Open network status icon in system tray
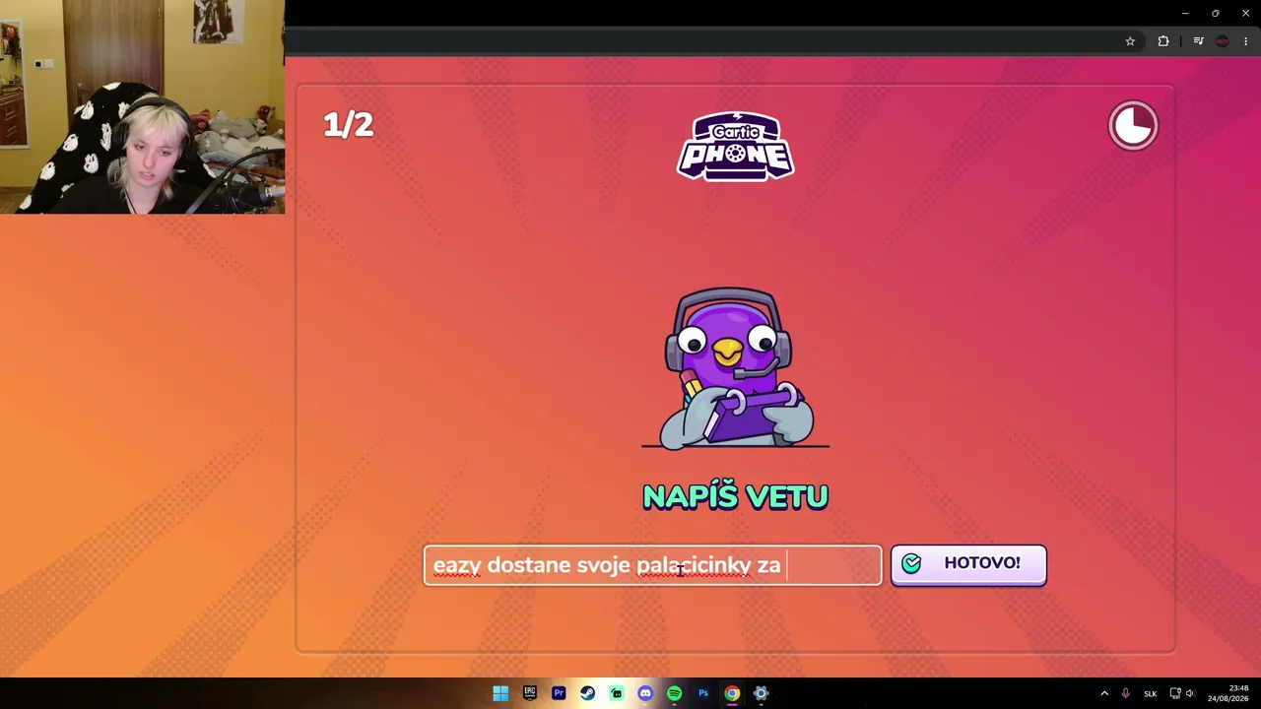The width and height of the screenshot is (1261, 709). coord(1175,693)
